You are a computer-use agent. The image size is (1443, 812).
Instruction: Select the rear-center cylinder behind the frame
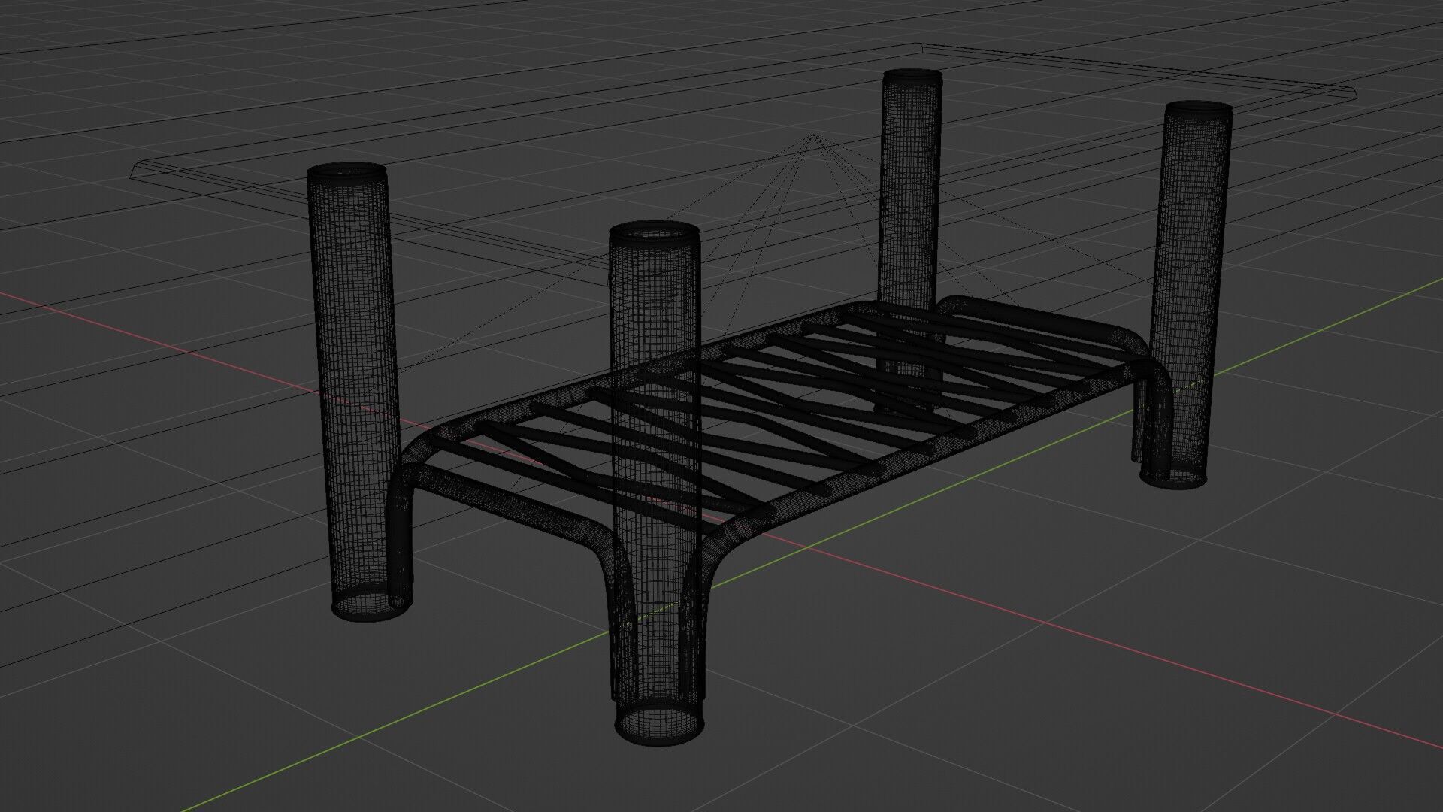910,188
